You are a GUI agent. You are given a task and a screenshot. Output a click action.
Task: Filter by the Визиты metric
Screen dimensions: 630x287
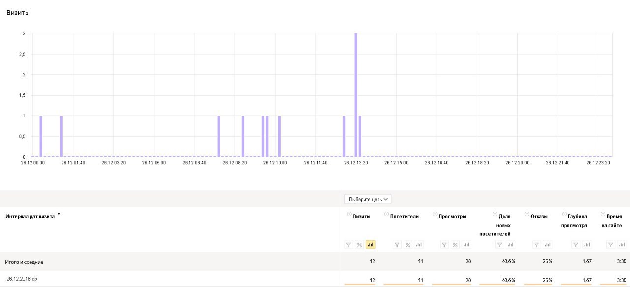[x=348, y=245]
